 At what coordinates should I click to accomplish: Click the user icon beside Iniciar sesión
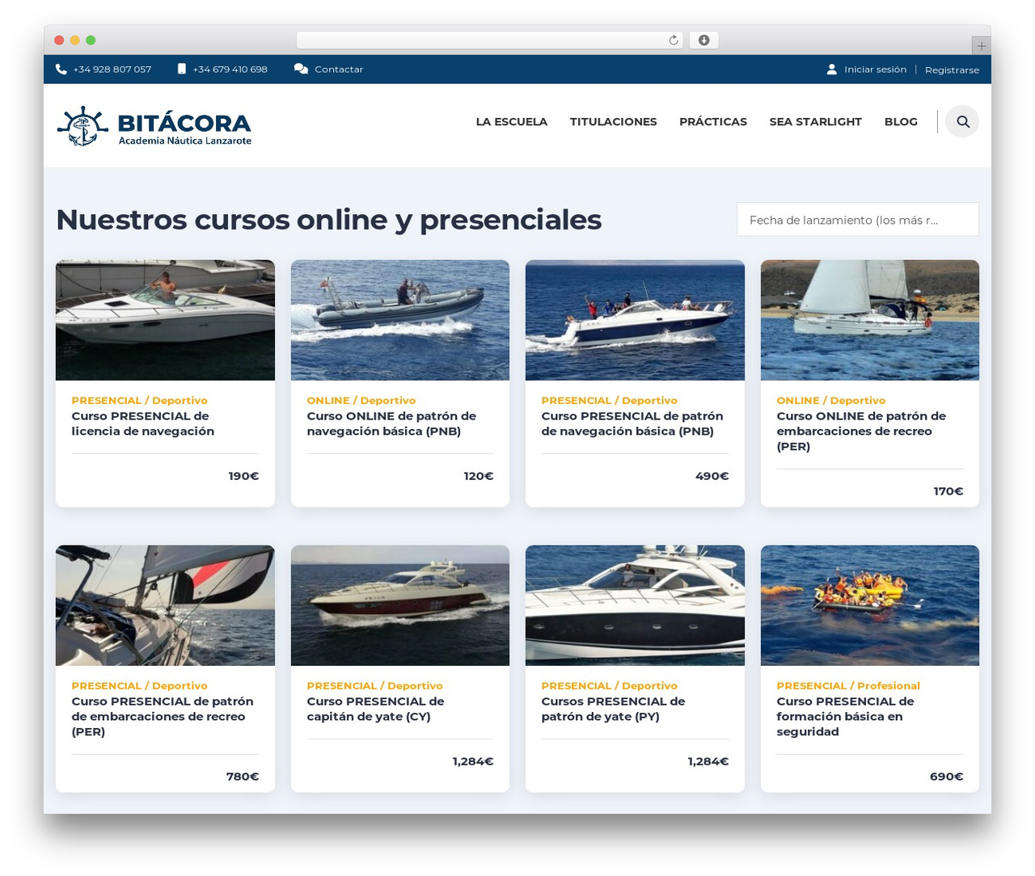[x=831, y=69]
